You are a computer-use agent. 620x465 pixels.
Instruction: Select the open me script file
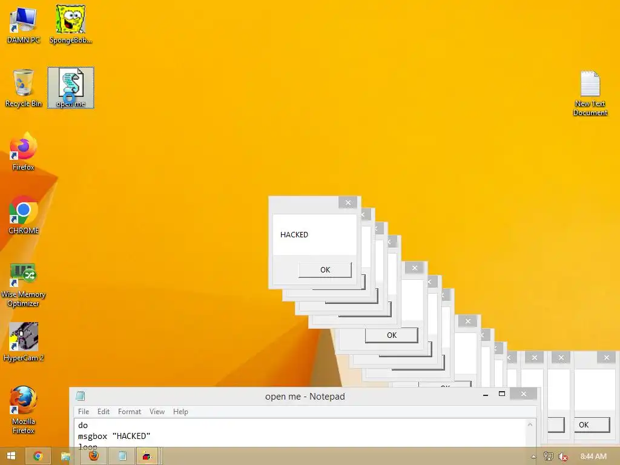tap(71, 88)
